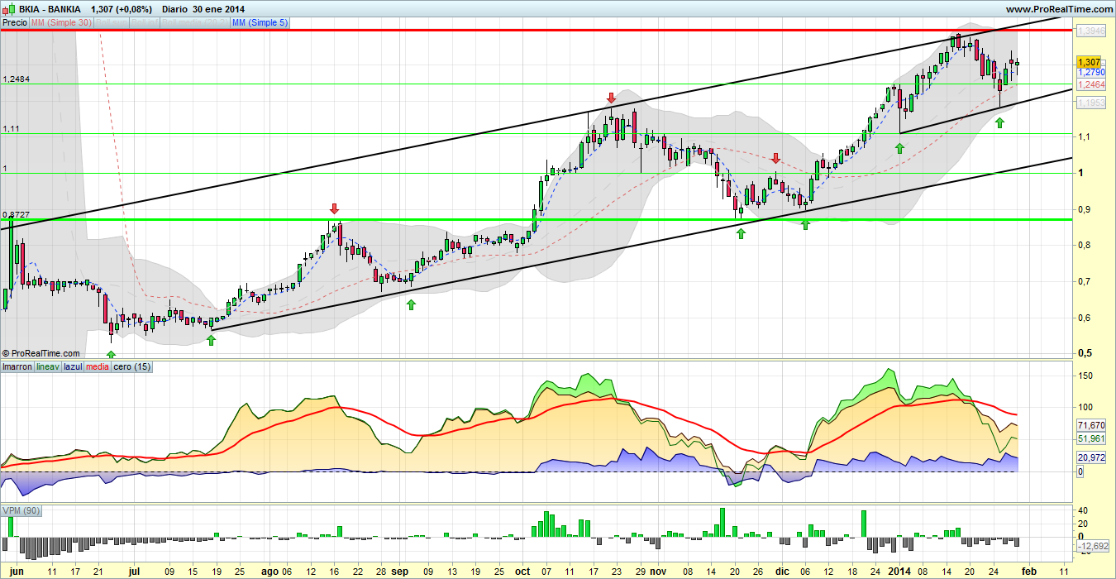The image size is (1116, 579).
Task: Select the green up arrow below January 2014 low
Action: [x=899, y=148]
